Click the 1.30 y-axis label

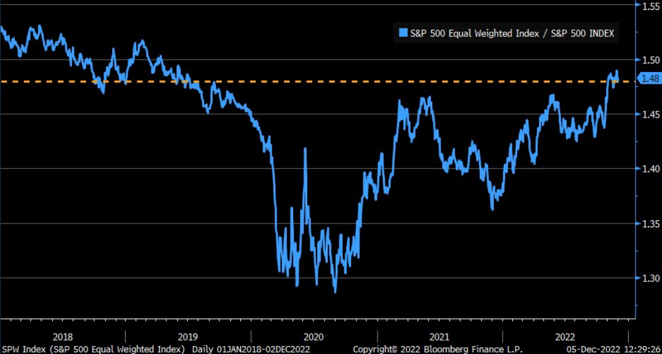tap(650, 278)
